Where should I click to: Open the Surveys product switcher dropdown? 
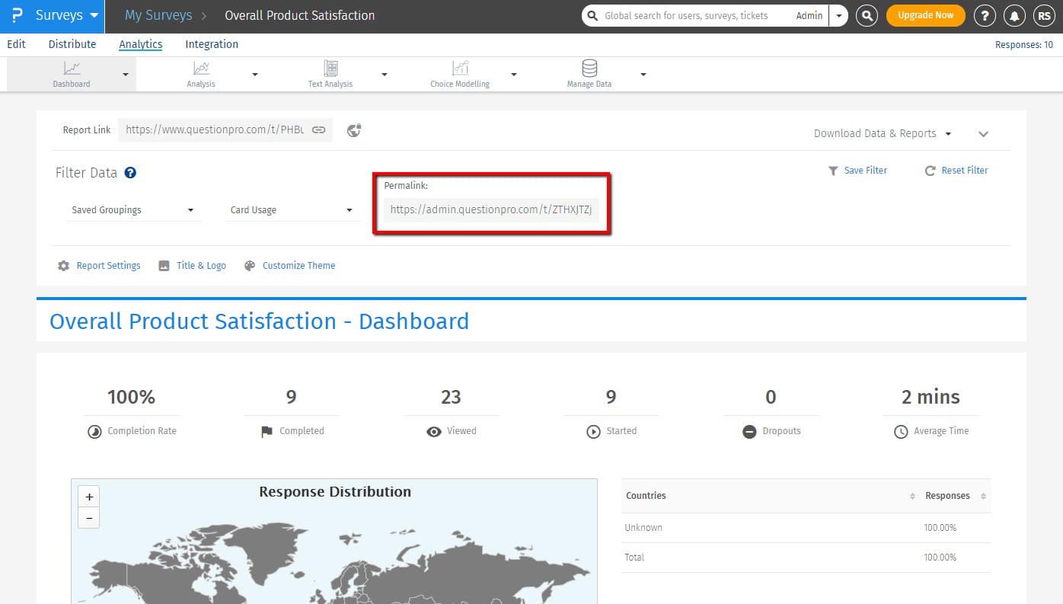pyautogui.click(x=67, y=15)
